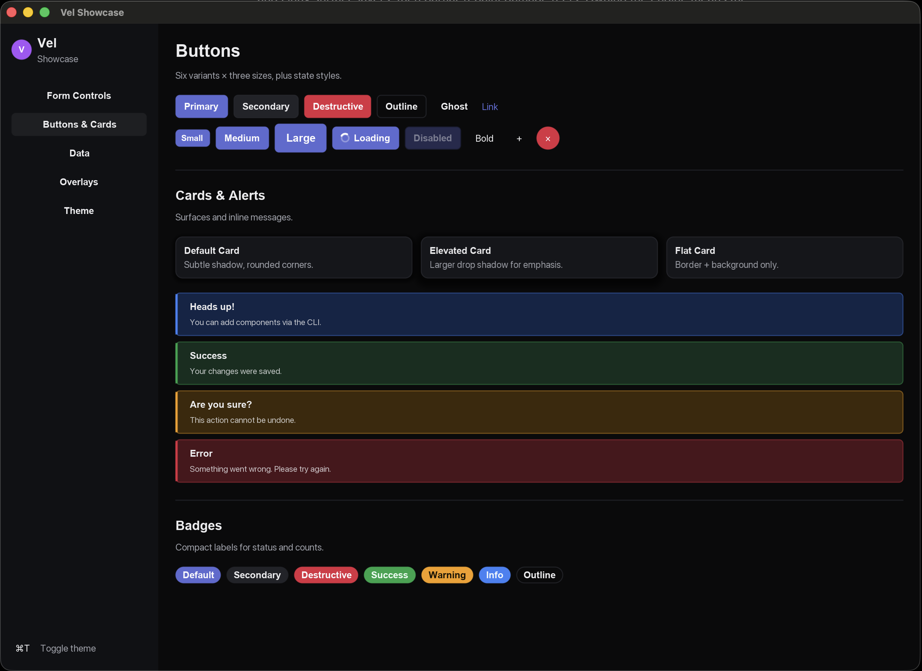Go to the Data section

(79, 153)
